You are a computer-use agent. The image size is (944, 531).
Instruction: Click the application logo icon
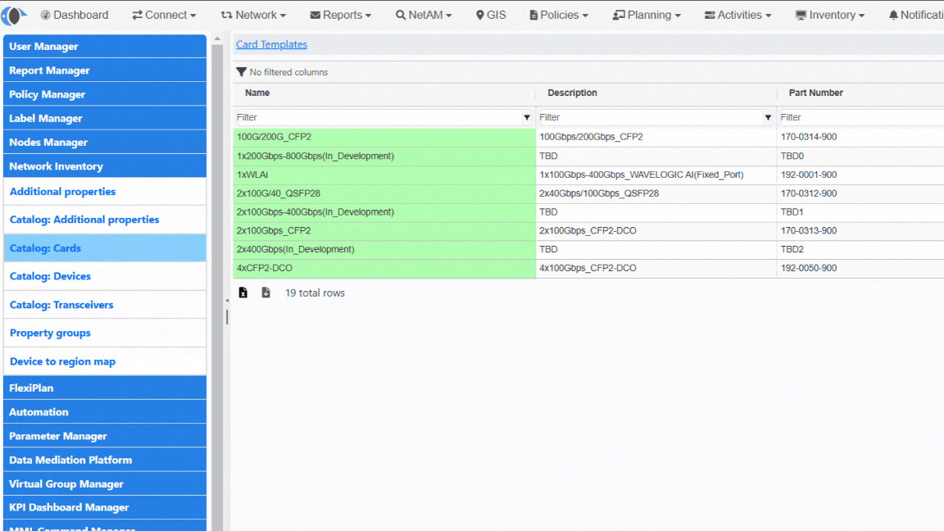coord(13,16)
